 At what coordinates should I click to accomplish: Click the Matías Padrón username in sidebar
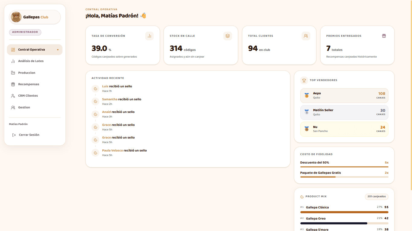pyautogui.click(x=18, y=124)
